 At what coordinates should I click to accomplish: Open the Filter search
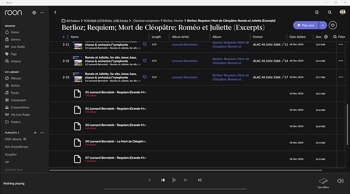click(339, 37)
